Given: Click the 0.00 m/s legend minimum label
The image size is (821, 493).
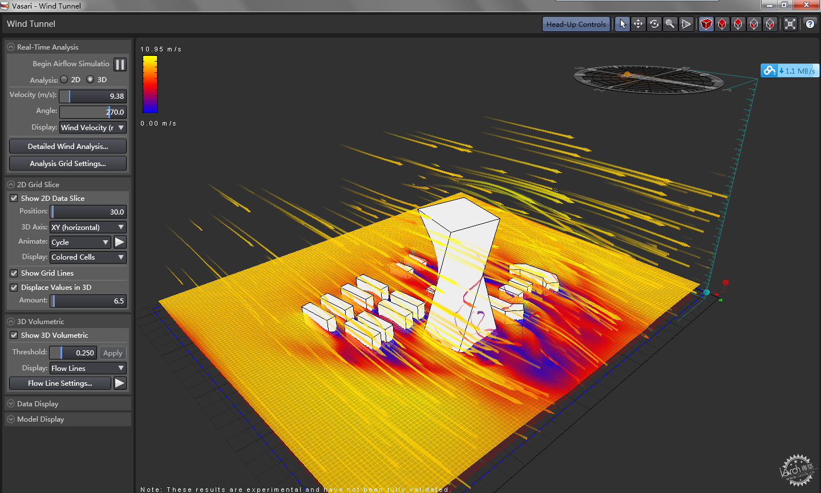Looking at the screenshot, I should click(x=159, y=123).
